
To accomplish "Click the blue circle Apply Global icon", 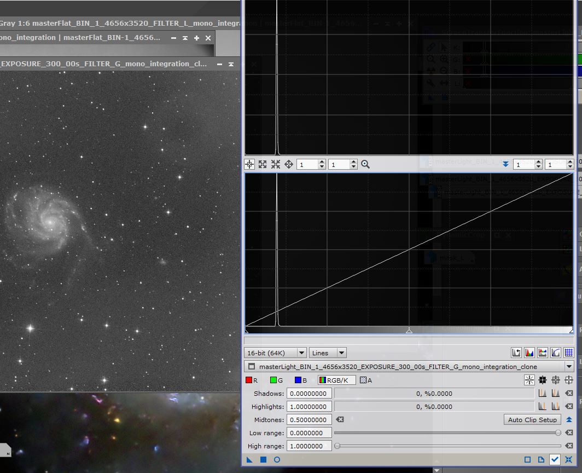I will pyautogui.click(x=277, y=460).
